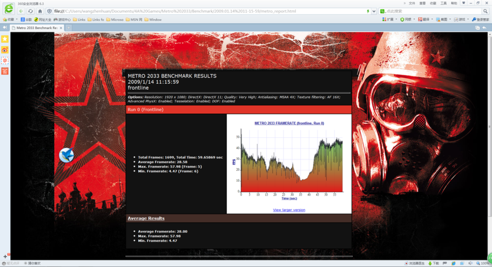Open the address bar history dropdown

point(374,11)
